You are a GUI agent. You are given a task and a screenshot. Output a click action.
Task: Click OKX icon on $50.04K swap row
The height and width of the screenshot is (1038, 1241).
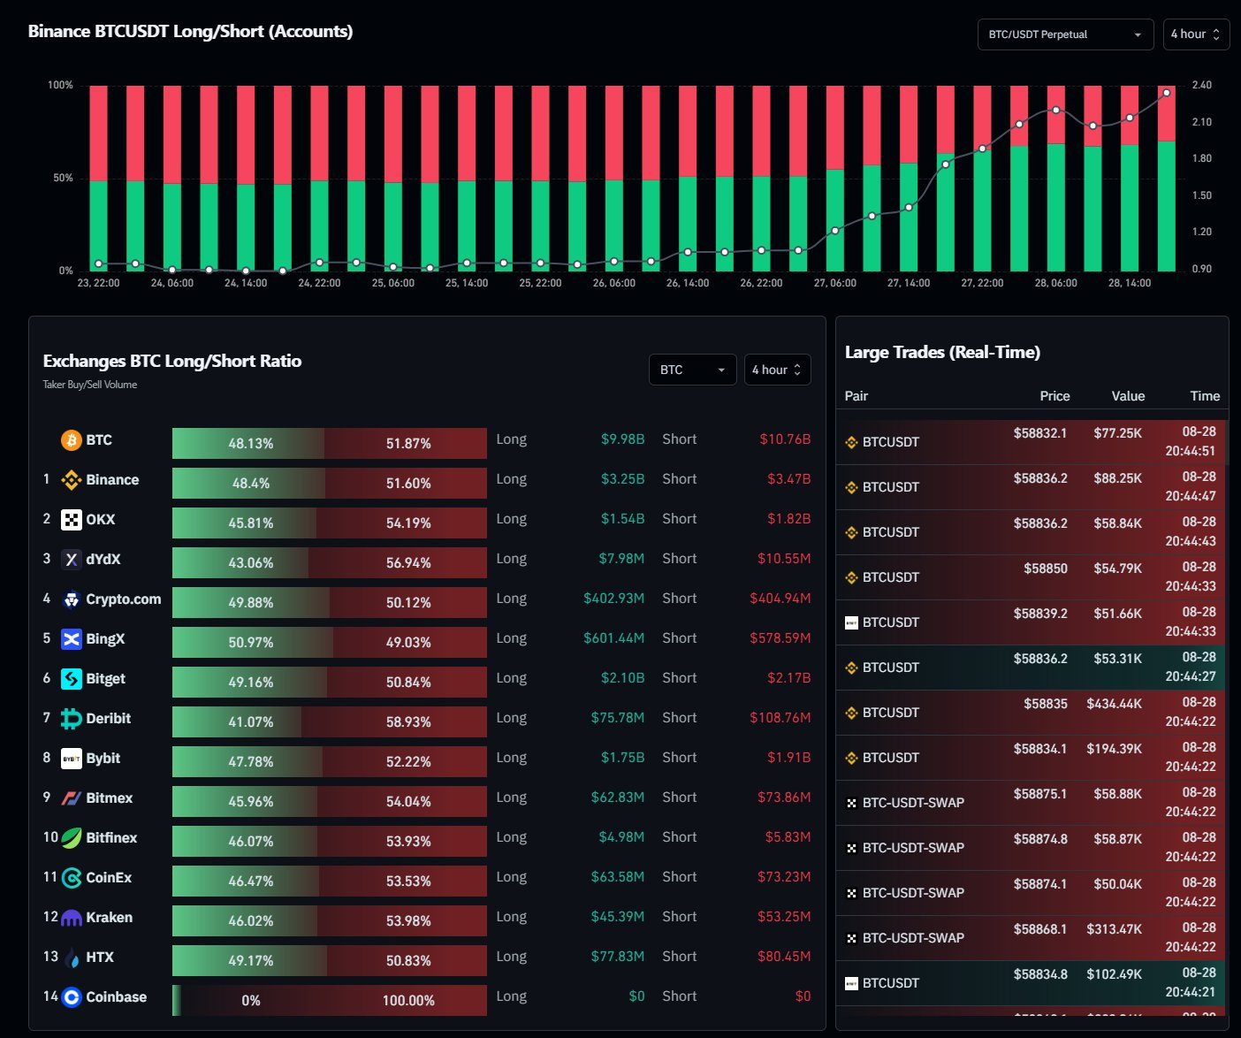pos(852,893)
